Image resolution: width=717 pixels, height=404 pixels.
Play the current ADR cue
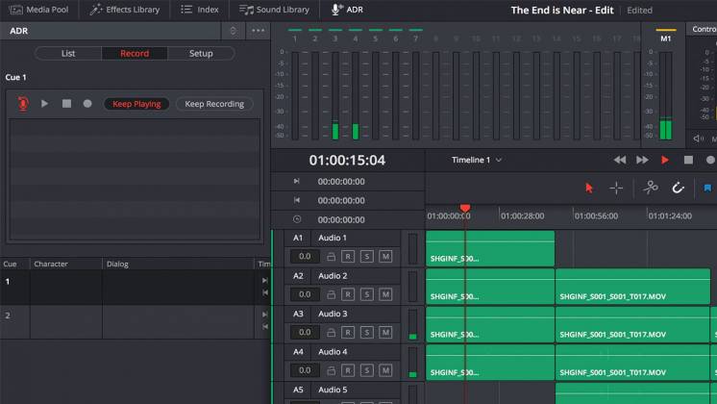point(44,104)
